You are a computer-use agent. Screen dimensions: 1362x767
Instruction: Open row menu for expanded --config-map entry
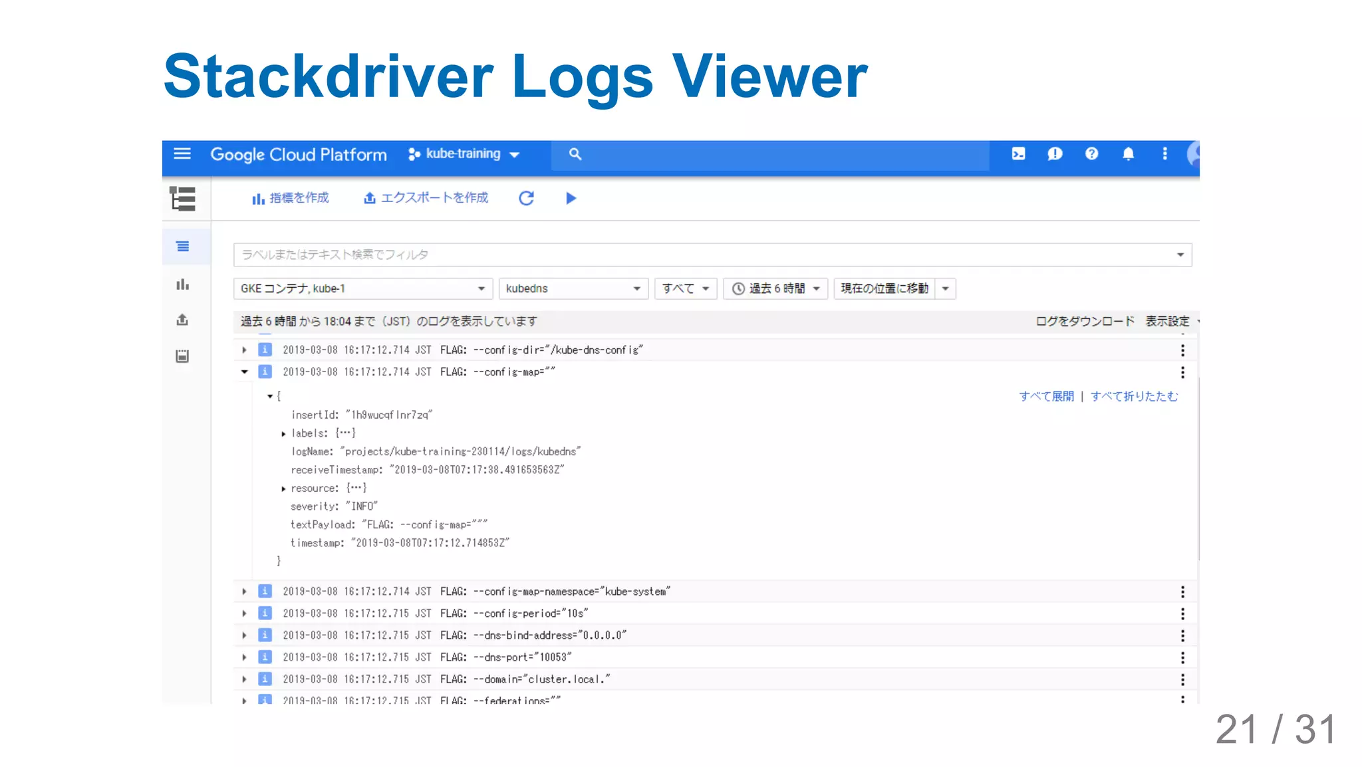[x=1182, y=372]
